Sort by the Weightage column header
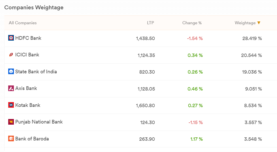 (245, 23)
